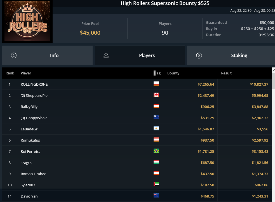Click the Info tab circle-i icon
The height and width of the screenshot is (202, 275).
click(14, 55)
